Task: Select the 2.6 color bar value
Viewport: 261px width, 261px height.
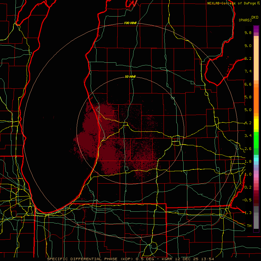Action: tap(248, 149)
